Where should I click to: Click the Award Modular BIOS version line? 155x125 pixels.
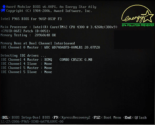[51, 7]
